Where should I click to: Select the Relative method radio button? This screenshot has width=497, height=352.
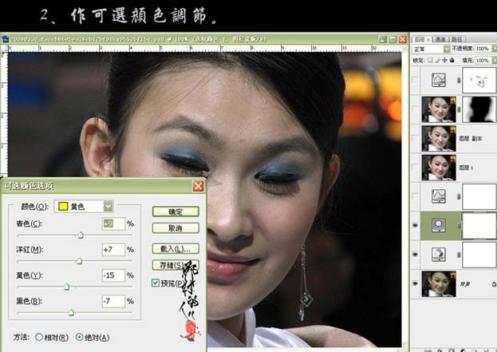[39, 337]
